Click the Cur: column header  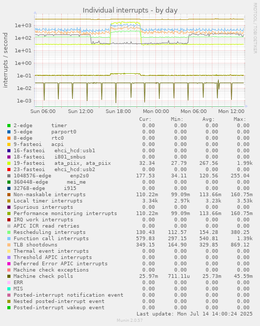click(x=145, y=119)
